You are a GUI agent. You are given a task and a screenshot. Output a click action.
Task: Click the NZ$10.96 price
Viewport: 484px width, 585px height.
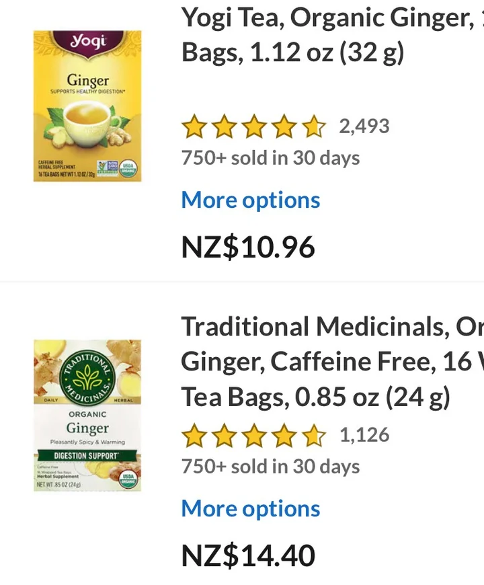point(248,247)
